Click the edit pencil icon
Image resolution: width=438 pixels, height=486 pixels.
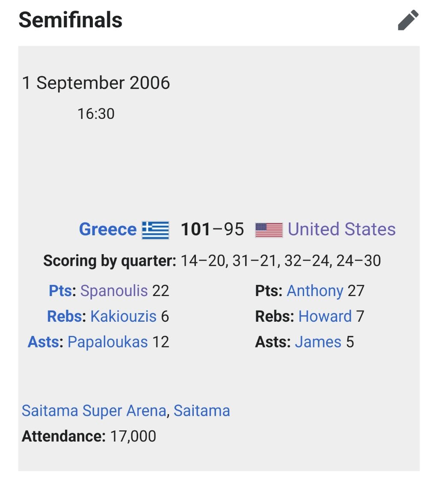click(x=408, y=21)
